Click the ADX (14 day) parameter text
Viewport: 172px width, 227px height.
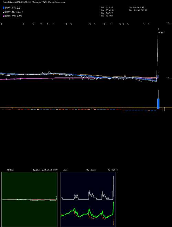tap(91, 170)
